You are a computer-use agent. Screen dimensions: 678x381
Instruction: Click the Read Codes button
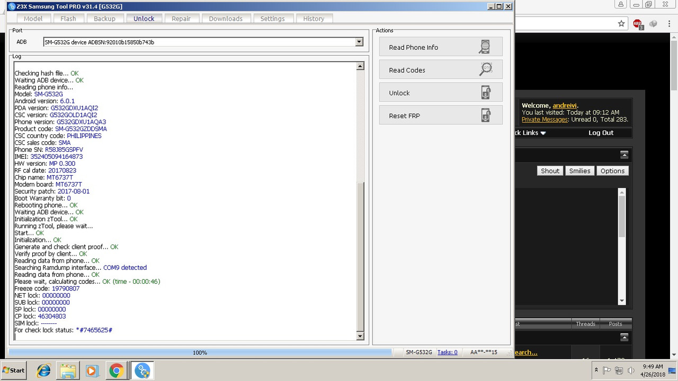[x=441, y=70]
